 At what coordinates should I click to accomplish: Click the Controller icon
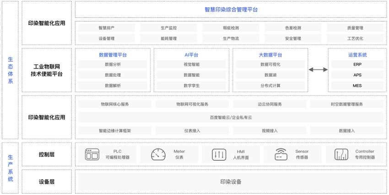[341, 154]
